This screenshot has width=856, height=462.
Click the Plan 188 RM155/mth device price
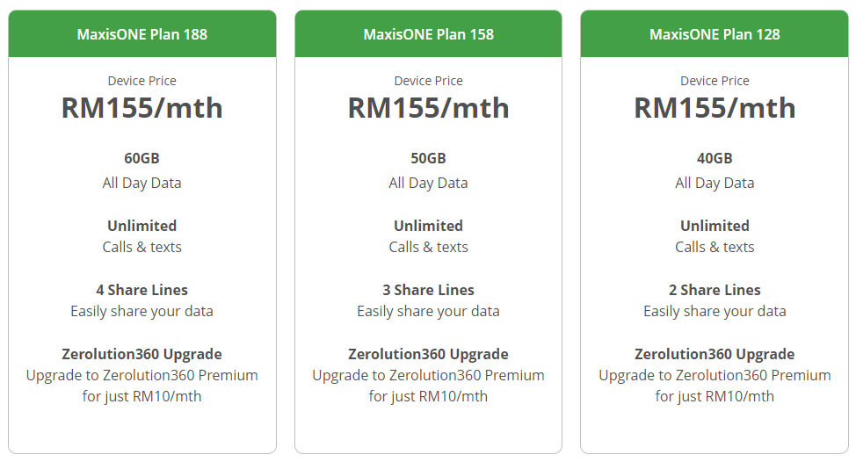coord(142,107)
